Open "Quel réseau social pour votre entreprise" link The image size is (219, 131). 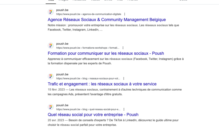[93, 114]
